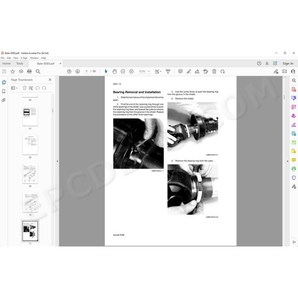298x298 pixels.
Task: Open the apps grid icon
Action: pos(275,63)
